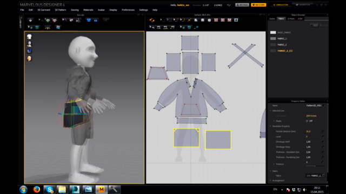Select the purple needle sewing tool in 3D toolbar
346x194 pixels.
[64, 20]
